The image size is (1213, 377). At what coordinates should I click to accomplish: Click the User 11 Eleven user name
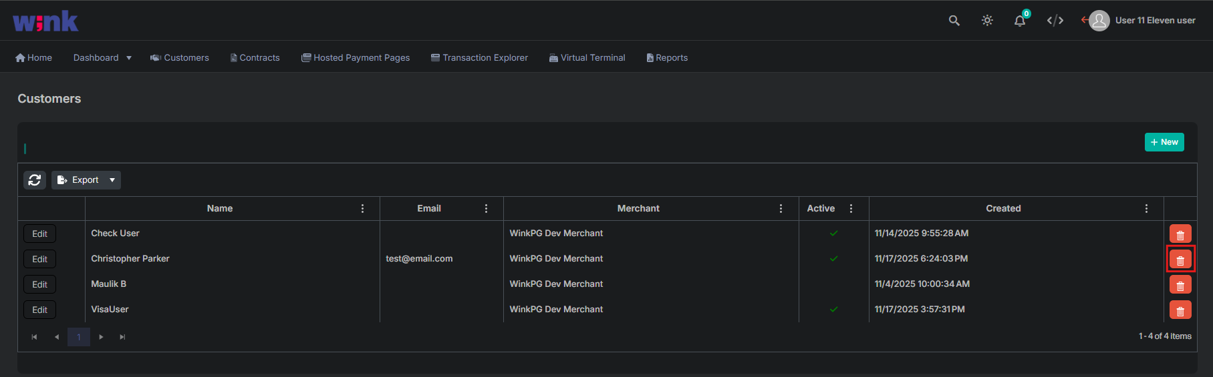click(x=1156, y=21)
